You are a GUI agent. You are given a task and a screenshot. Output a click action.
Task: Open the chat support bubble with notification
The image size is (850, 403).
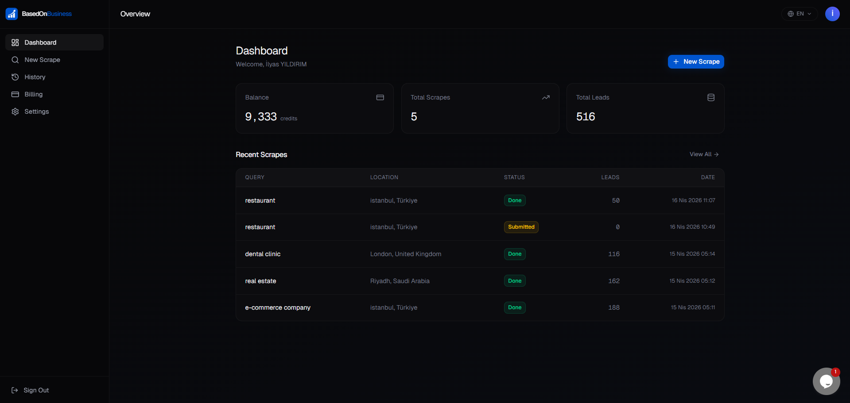pos(826,381)
